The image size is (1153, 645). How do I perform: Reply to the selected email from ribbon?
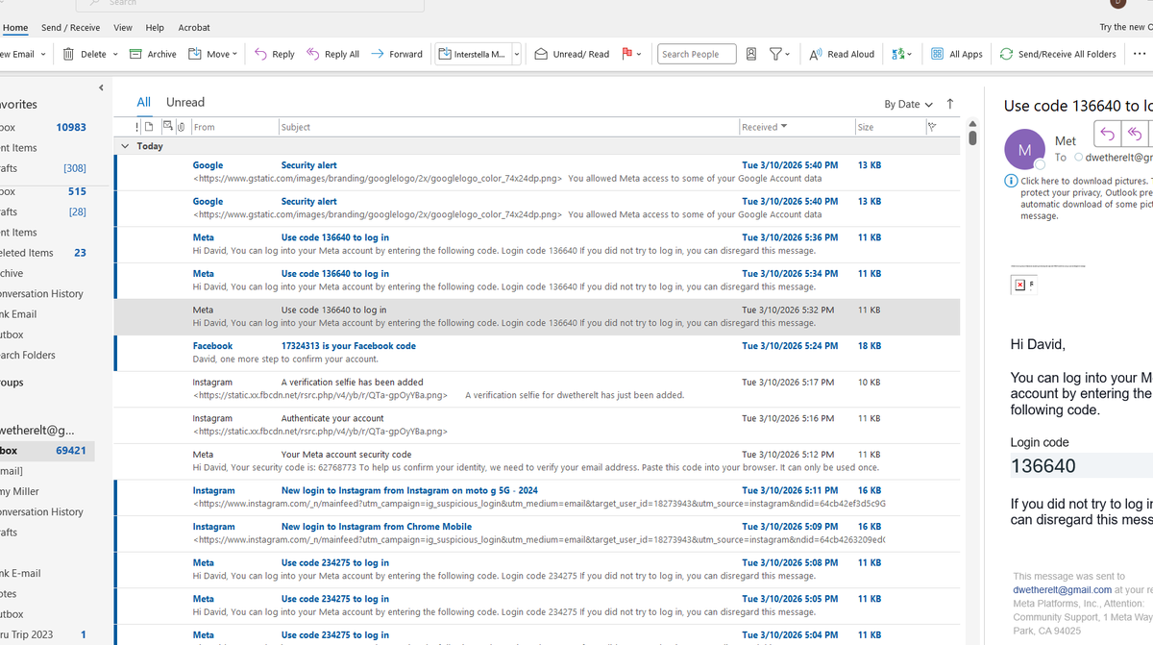(275, 54)
